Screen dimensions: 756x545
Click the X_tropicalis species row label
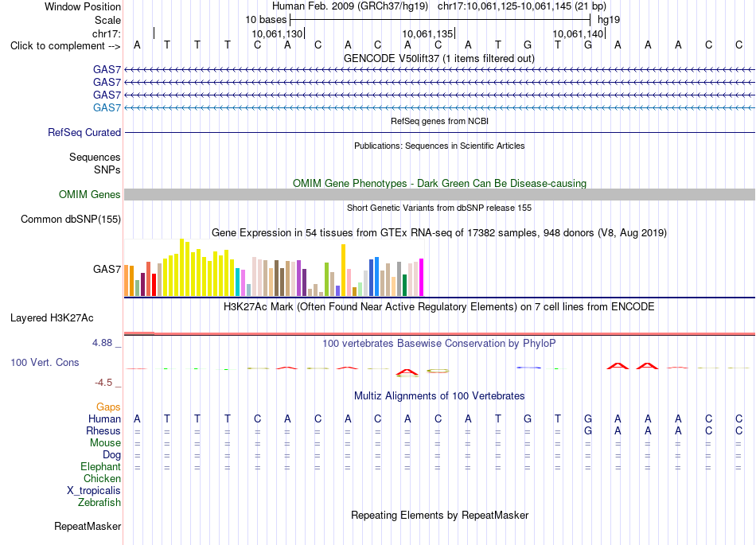94,491
